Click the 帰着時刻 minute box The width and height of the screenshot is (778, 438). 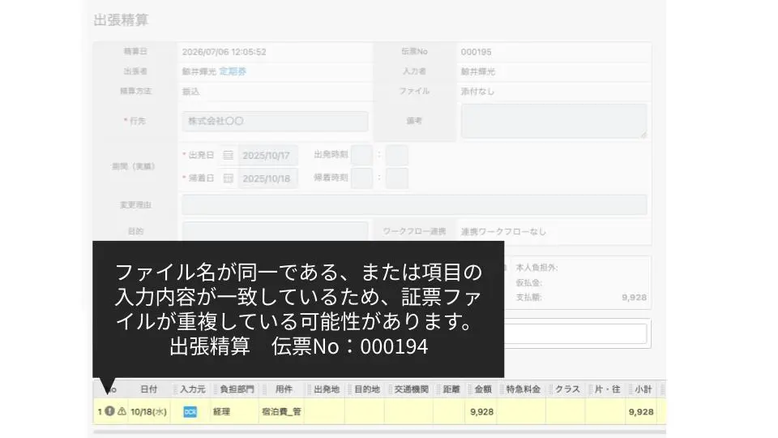click(x=397, y=178)
